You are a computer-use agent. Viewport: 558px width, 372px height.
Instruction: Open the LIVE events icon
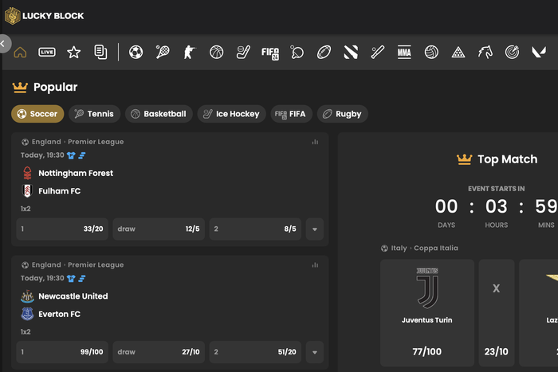pyautogui.click(x=47, y=52)
